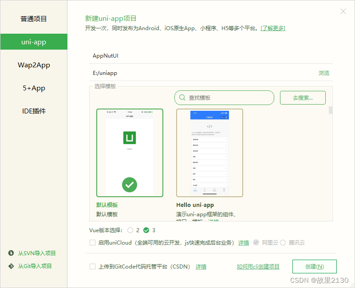Open uniCloud 详情 link

pyautogui.click(x=244, y=242)
